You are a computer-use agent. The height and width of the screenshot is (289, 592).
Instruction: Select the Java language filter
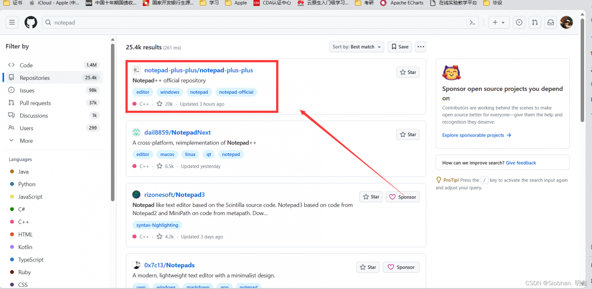point(23,171)
